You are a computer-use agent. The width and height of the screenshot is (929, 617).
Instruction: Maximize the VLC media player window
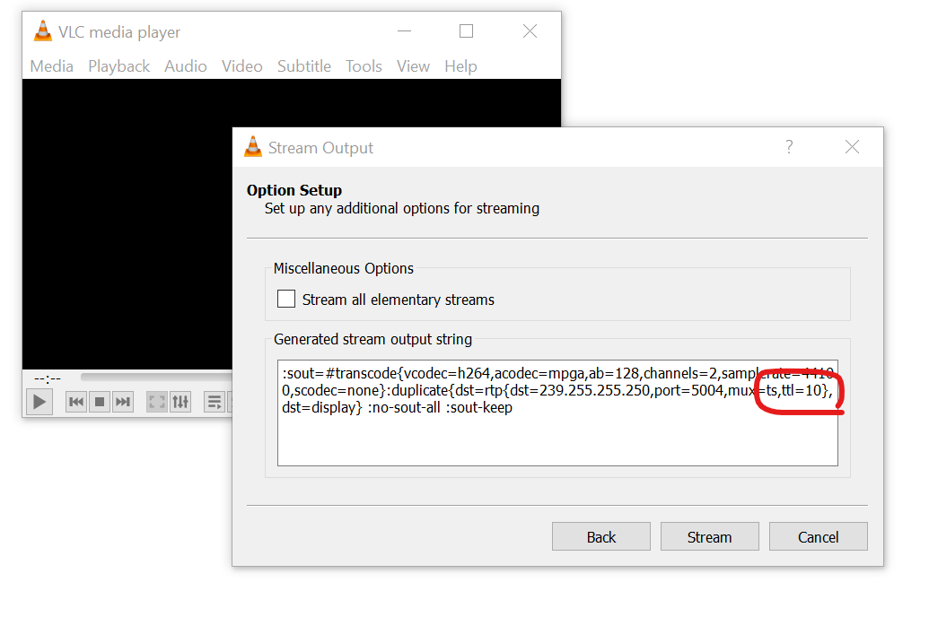tap(466, 30)
